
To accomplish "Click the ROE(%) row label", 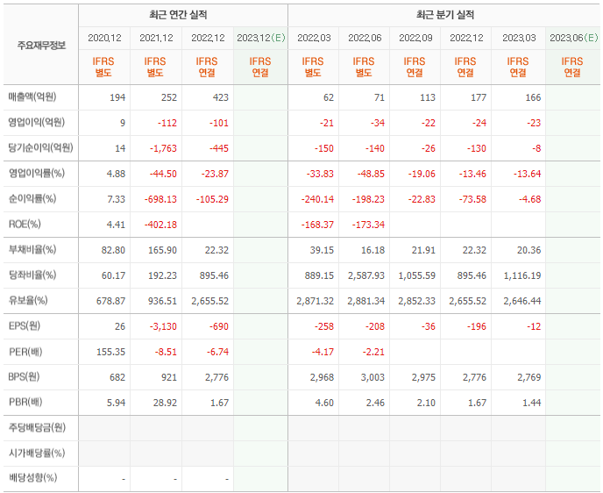I will [x=25, y=224].
